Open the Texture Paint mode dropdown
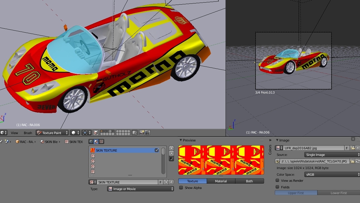The height and width of the screenshot is (203, 360). [x=52, y=133]
